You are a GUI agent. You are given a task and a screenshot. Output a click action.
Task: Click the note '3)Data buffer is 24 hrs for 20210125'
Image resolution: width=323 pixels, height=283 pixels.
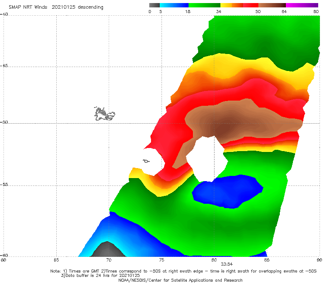coord(100,276)
